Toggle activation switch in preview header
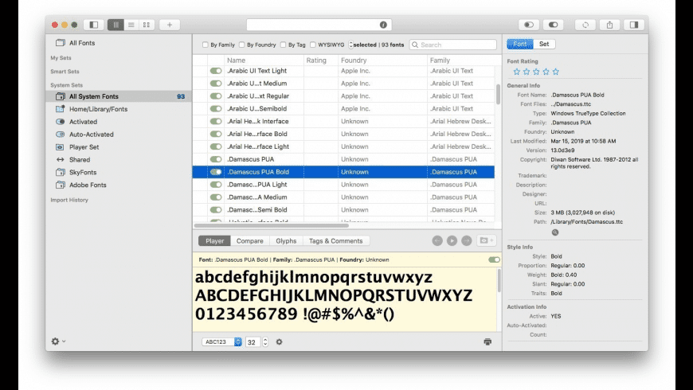This screenshot has height=390, width=693. click(x=494, y=259)
